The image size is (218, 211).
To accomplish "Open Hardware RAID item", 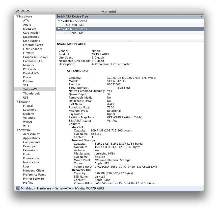I will click(x=33, y=61).
